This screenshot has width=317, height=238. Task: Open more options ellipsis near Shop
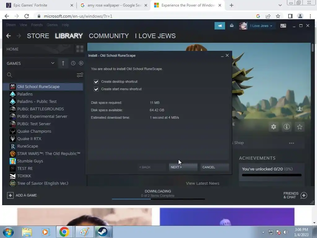[291, 143]
